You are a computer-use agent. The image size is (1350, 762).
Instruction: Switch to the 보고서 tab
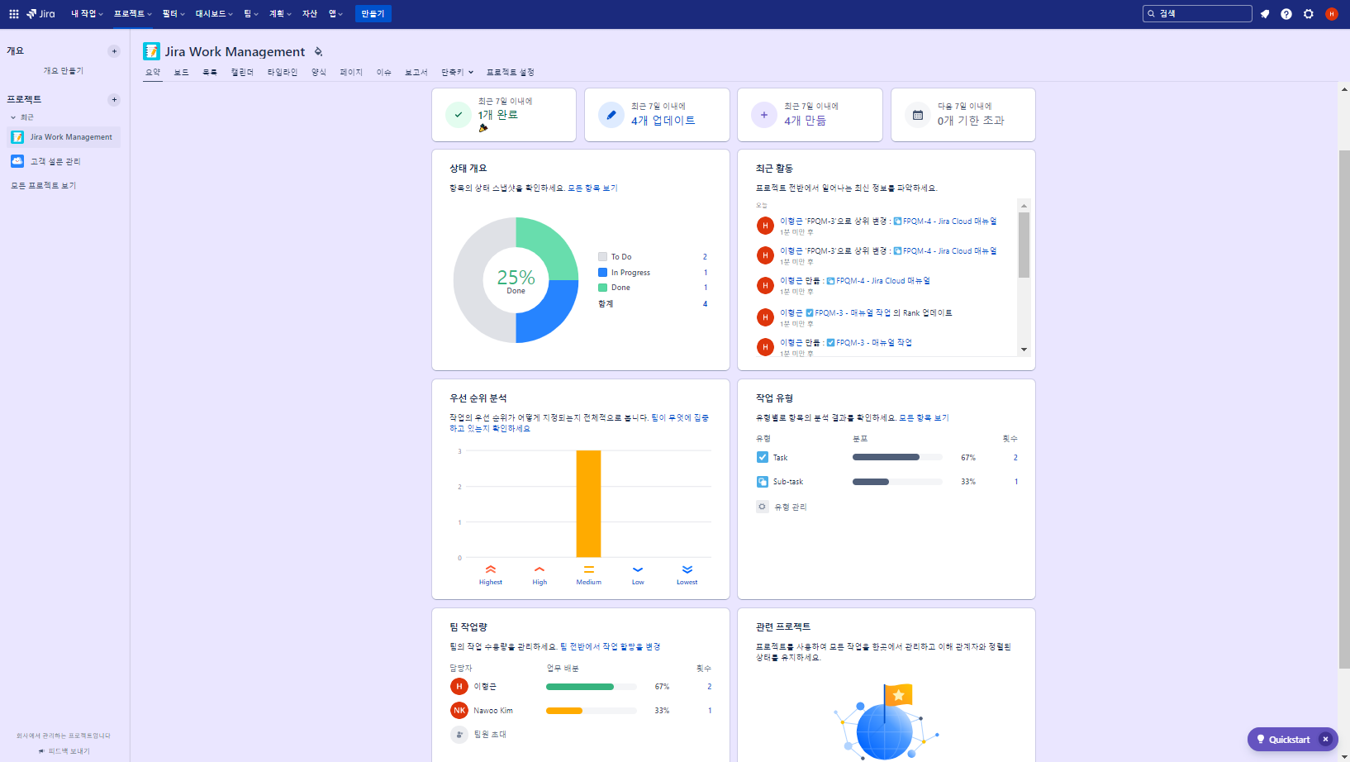click(416, 72)
